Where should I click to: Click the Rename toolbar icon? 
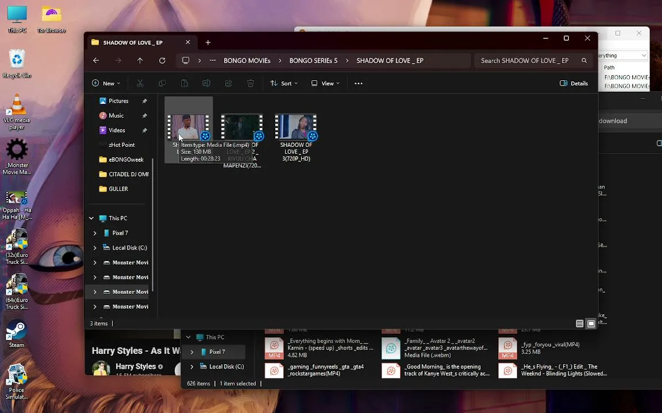pos(206,83)
